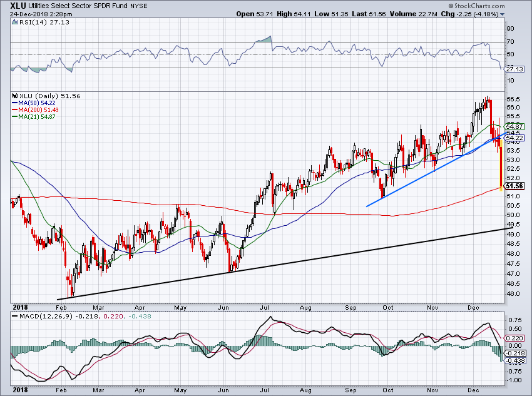The width and height of the screenshot is (532, 396).
Task: Click the -0.438 histogram value tag
Action: tap(515, 361)
